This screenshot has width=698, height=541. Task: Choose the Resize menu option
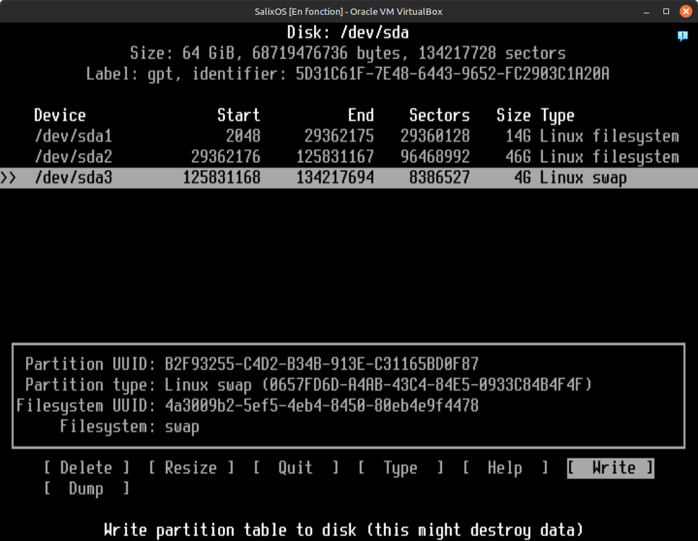191,468
